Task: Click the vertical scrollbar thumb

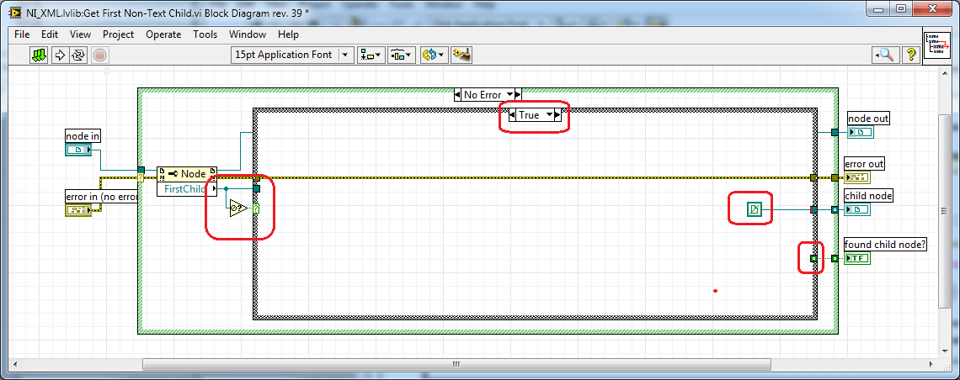Action: 945,209
